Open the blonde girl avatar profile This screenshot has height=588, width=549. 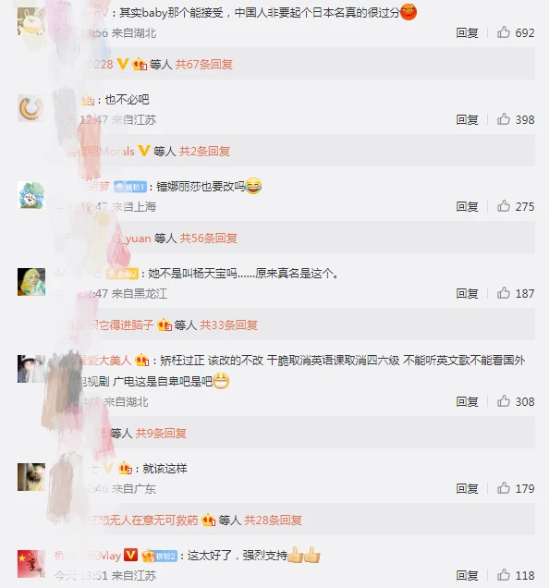(31, 282)
